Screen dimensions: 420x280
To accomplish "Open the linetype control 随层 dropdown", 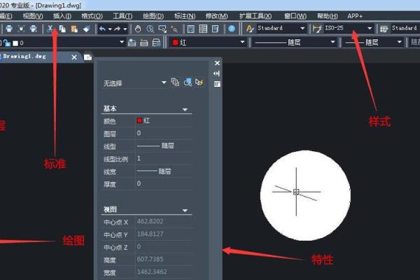I will click(x=332, y=42).
